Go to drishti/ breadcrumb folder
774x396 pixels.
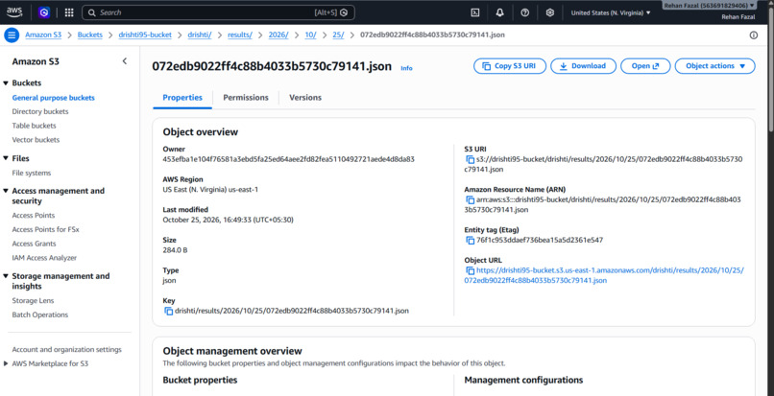pyautogui.click(x=200, y=35)
